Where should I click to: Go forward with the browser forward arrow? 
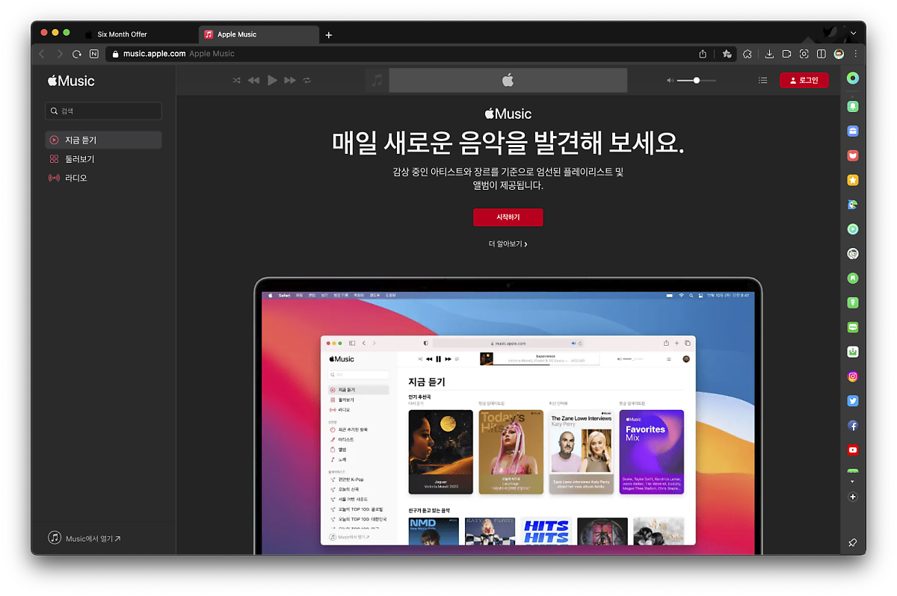coord(60,54)
